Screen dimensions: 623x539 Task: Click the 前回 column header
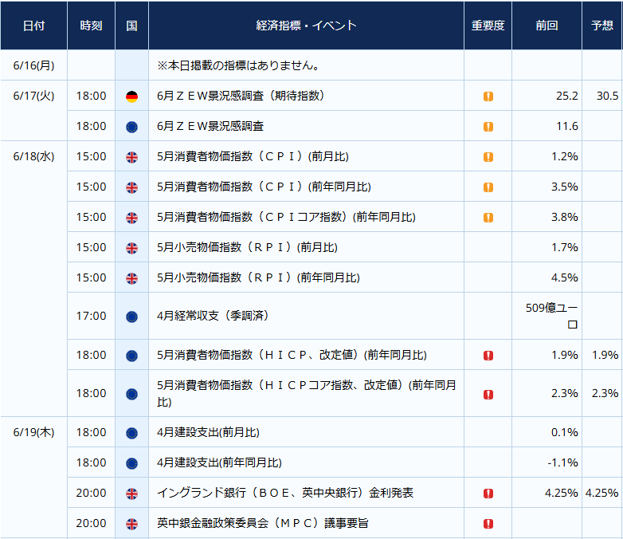tap(547, 26)
